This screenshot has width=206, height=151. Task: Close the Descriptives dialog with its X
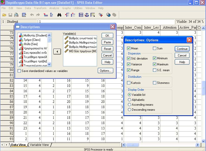pos(113,27)
